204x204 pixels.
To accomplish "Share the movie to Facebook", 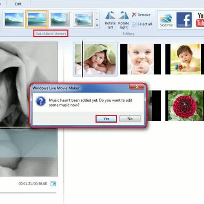I will click(184, 20).
